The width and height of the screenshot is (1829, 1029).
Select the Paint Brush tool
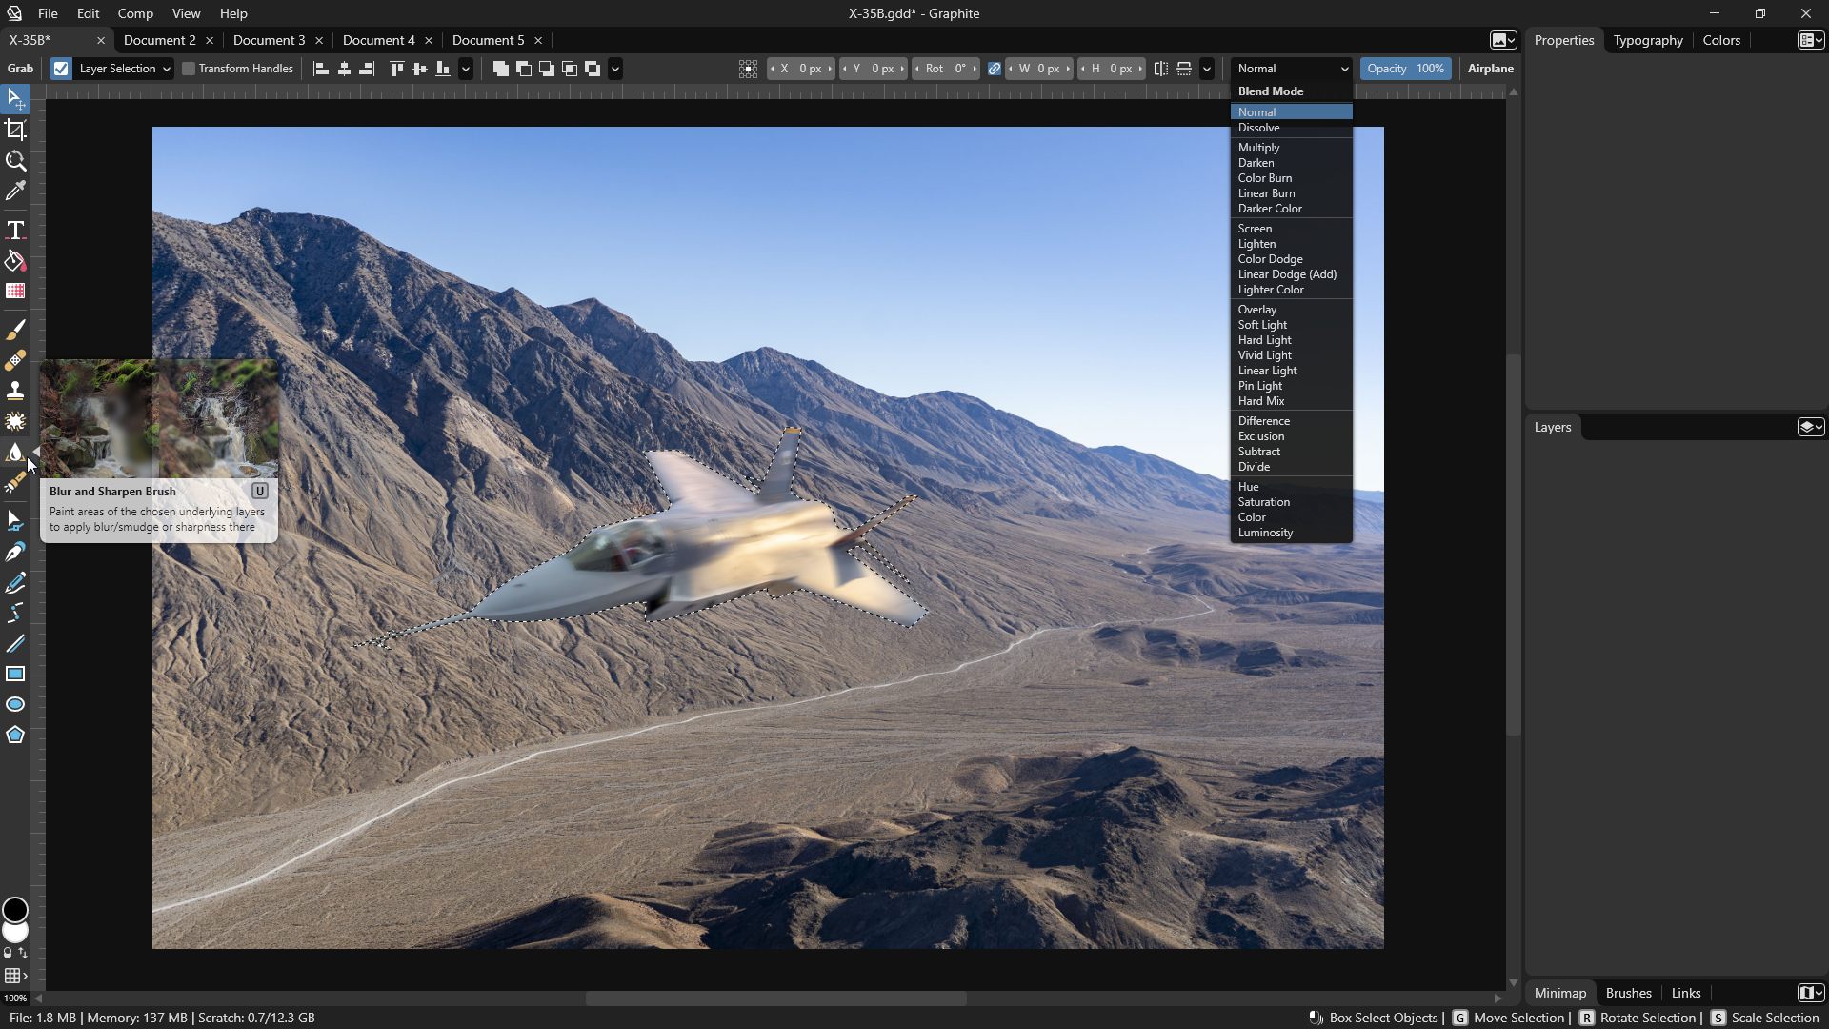[x=15, y=330]
